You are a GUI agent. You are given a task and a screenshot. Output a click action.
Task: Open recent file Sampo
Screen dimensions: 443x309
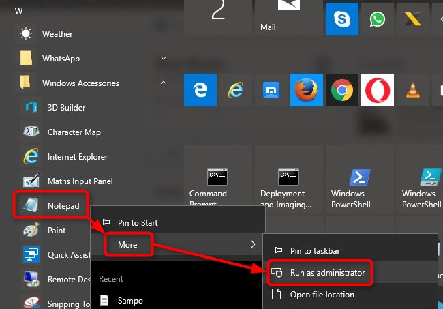[178, 300]
